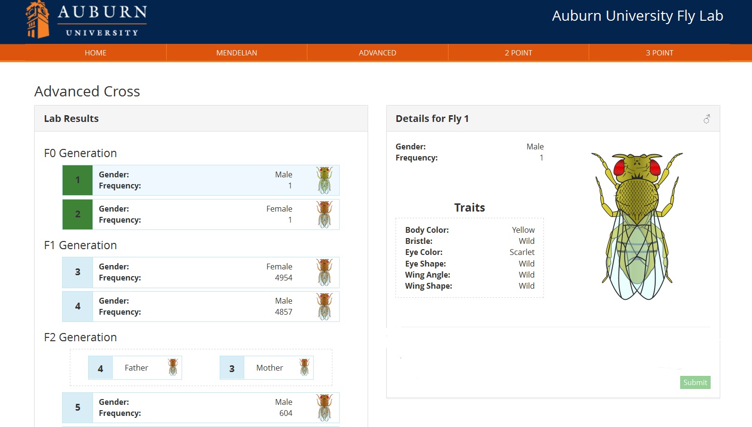Click the male symbol in Details header
Image resolution: width=752 pixels, height=427 pixels.
(x=706, y=119)
